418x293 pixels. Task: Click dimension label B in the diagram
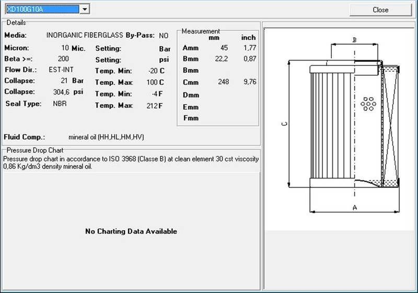click(354, 40)
